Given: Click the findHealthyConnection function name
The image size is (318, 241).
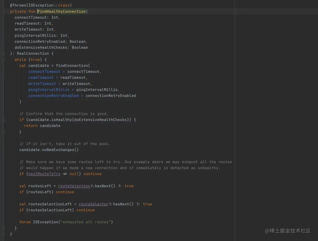Looking at the screenshot, I should [x=62, y=11].
